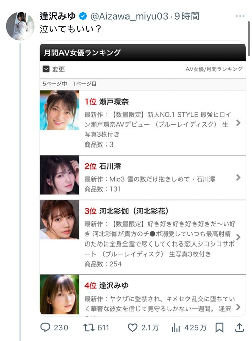Screen dimensions: 252x341
Task: Share the tweet with upload icon
Action: 239,327
